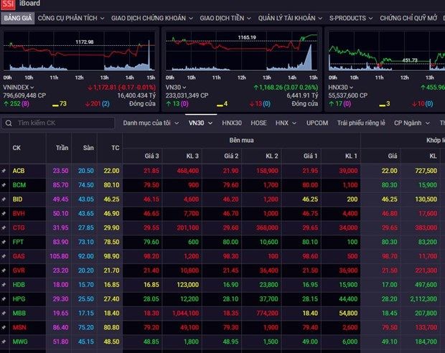Open the VNINDEX index selector
This screenshot has height=353, width=445.
coord(19,88)
